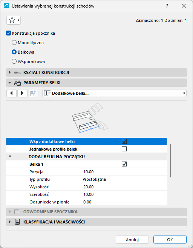Select the Monolityczna radio option
This screenshot has width=193, height=248.
[x=14, y=43]
